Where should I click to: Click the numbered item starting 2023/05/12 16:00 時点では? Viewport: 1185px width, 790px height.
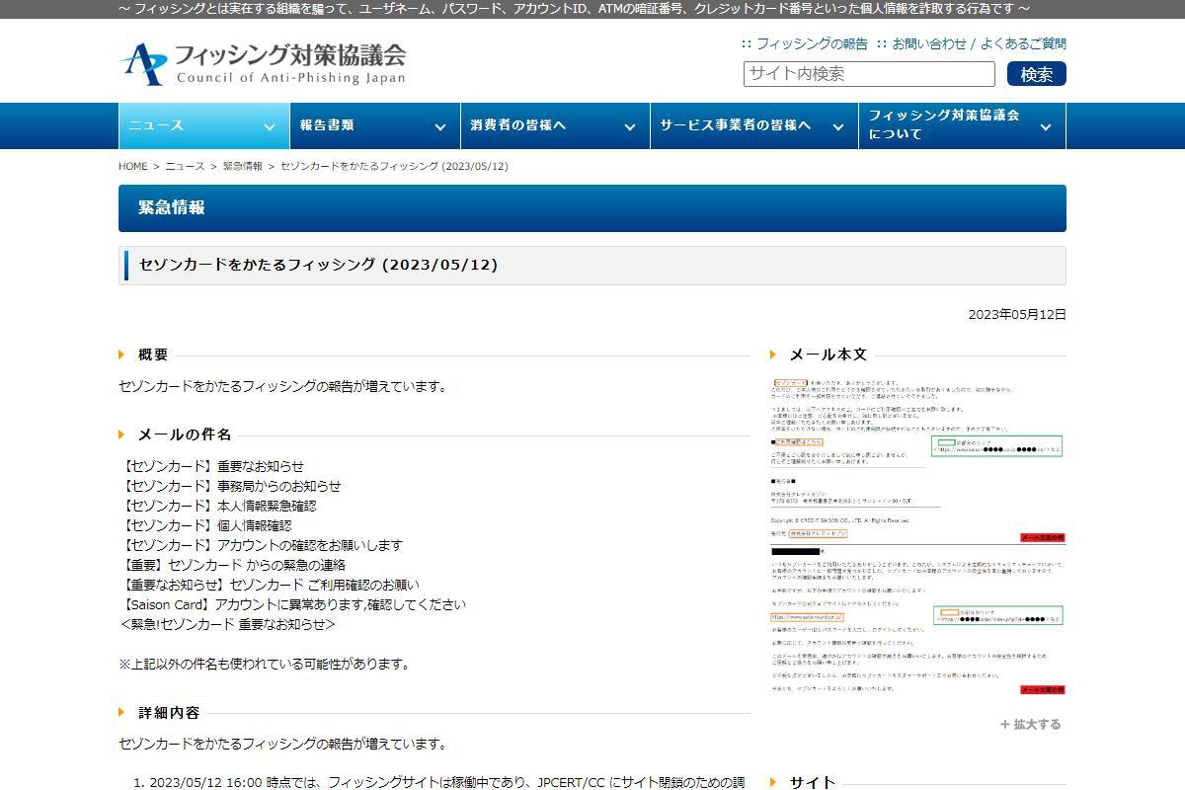pyautogui.click(x=440, y=782)
